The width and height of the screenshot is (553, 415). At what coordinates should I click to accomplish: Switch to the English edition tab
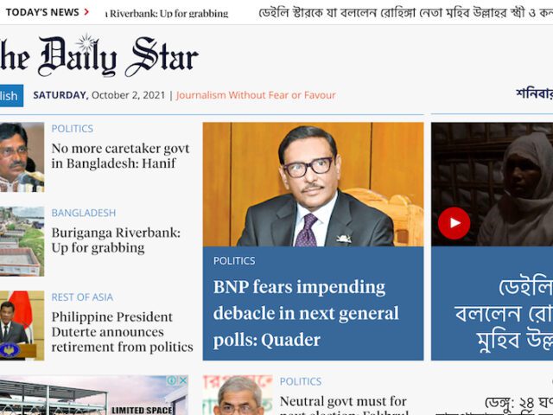11,96
